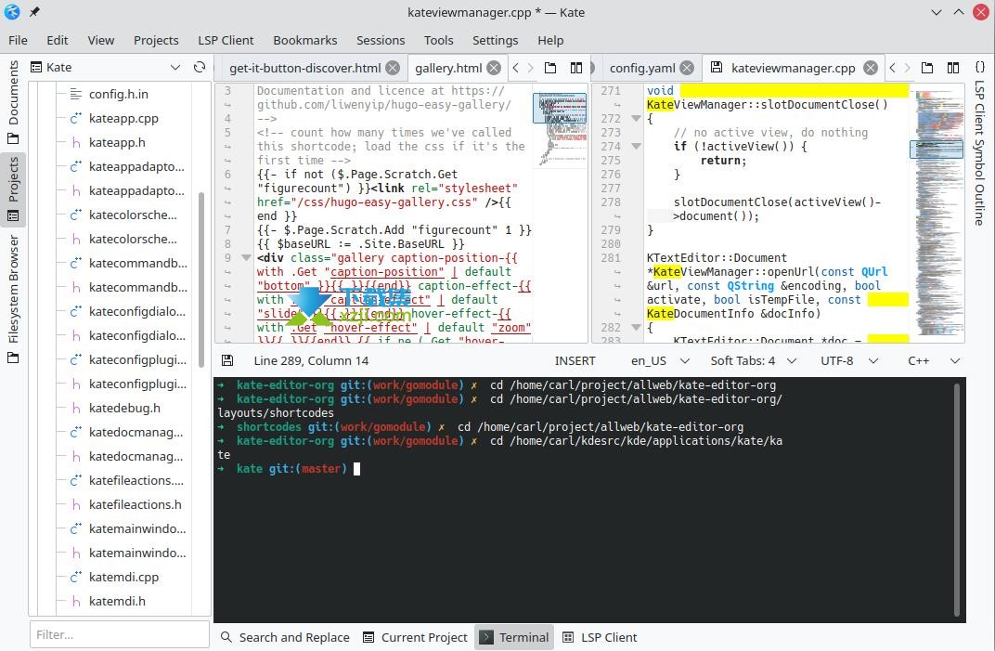The width and height of the screenshot is (995, 651).
Task: Switch to the config.yaml tab
Action: (x=643, y=68)
